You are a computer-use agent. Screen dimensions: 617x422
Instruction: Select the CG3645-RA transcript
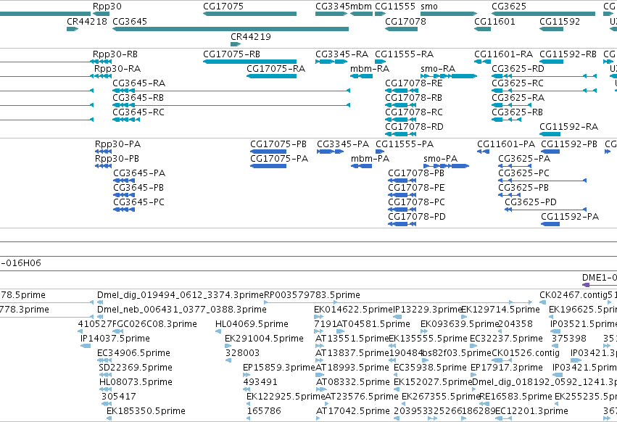[231, 91]
